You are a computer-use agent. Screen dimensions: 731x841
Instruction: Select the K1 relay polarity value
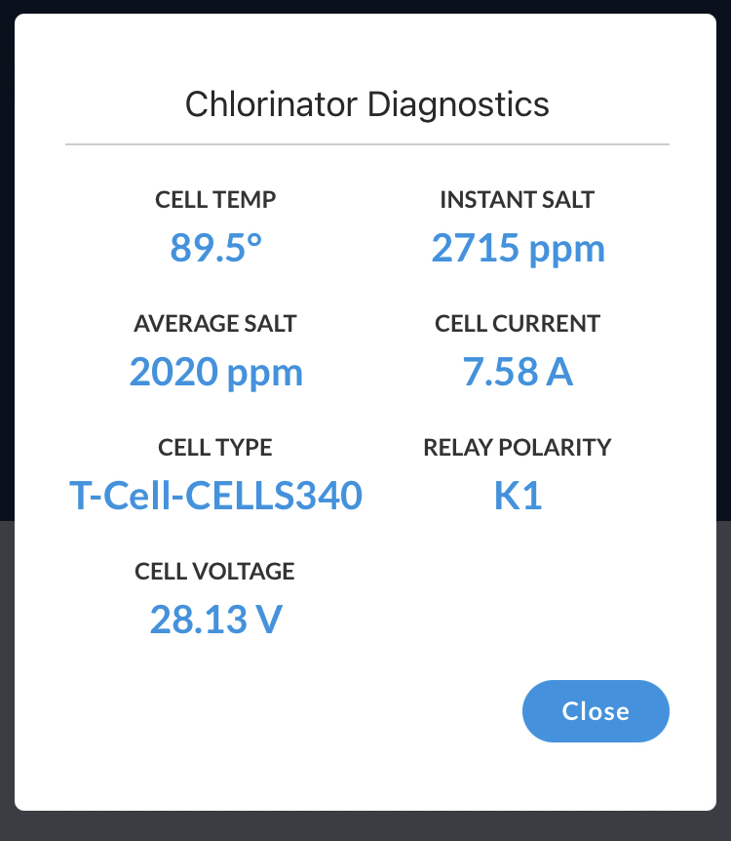pos(518,496)
